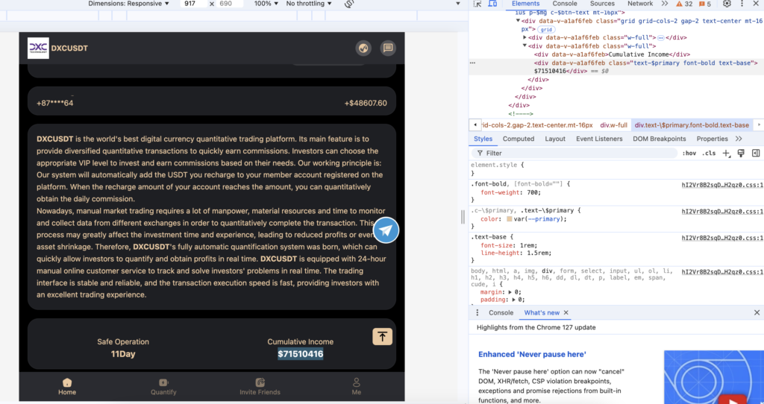Click the ellipsis beside the selected DOM node
The width and height of the screenshot is (764, 404).
[472, 63]
